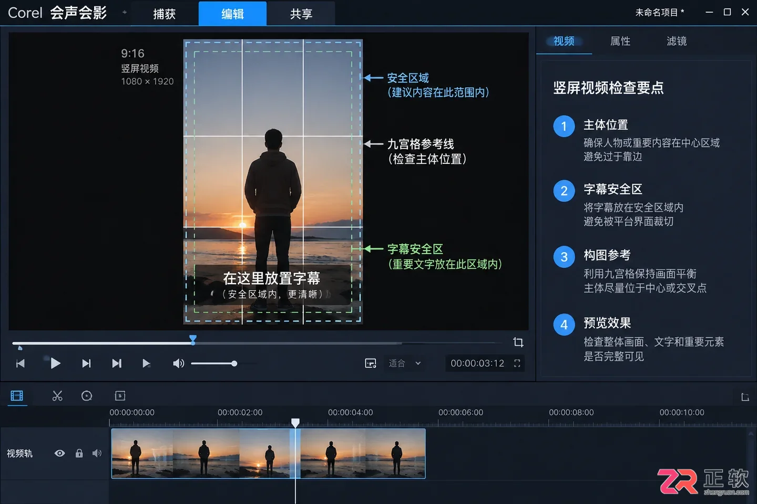Jump to the end of the clip
The image size is (757, 504).
tap(117, 363)
